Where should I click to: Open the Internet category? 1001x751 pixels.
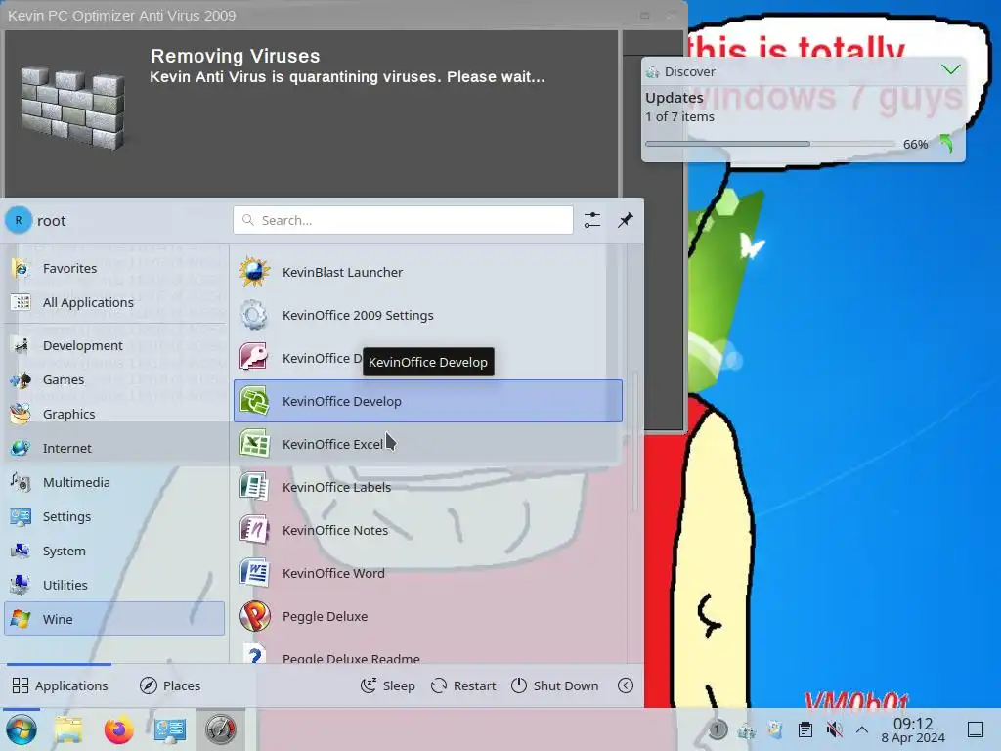[114, 448]
